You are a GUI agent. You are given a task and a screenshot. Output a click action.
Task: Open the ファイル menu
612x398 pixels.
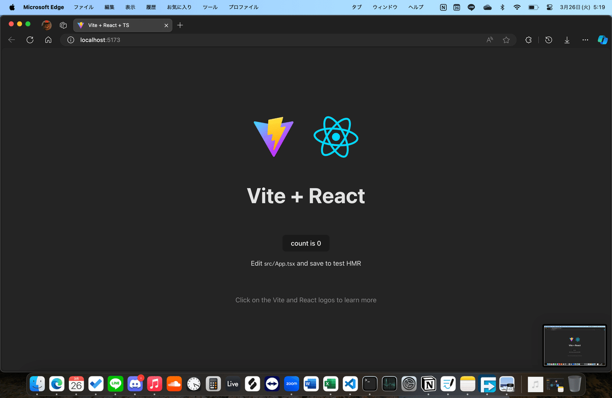(x=84, y=7)
